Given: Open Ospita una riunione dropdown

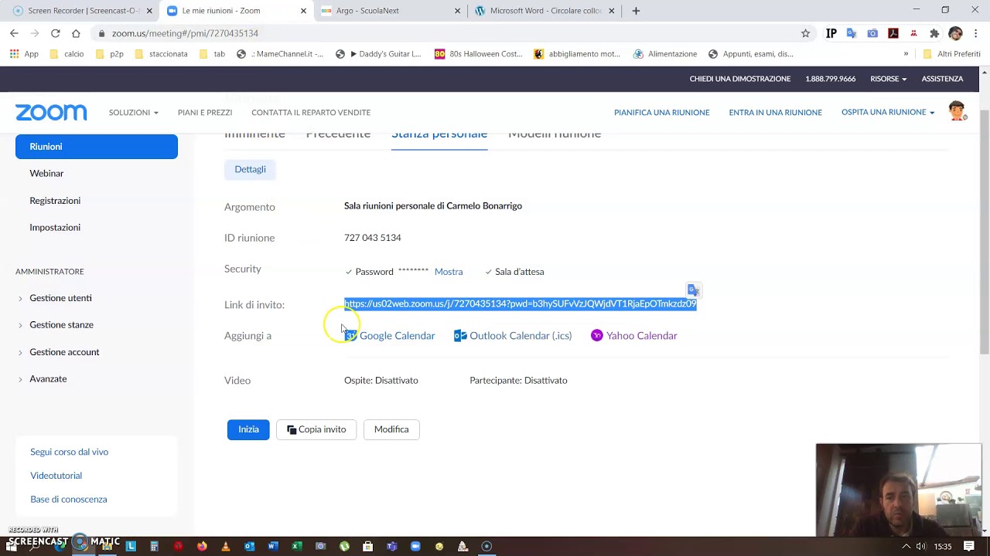Looking at the screenshot, I should click(888, 112).
